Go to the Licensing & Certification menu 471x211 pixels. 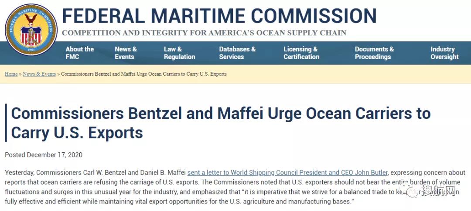301,53
